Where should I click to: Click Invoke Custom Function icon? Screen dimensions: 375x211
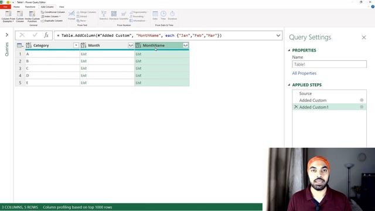tap(32, 16)
